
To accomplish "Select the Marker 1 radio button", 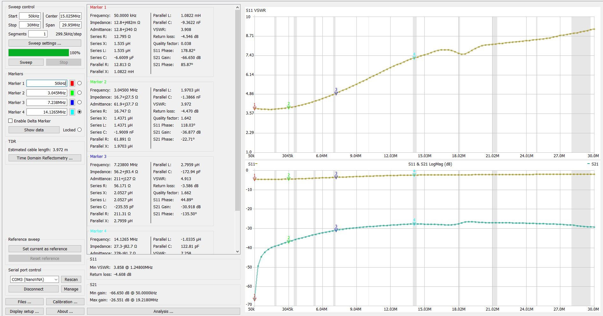I will (80, 83).
